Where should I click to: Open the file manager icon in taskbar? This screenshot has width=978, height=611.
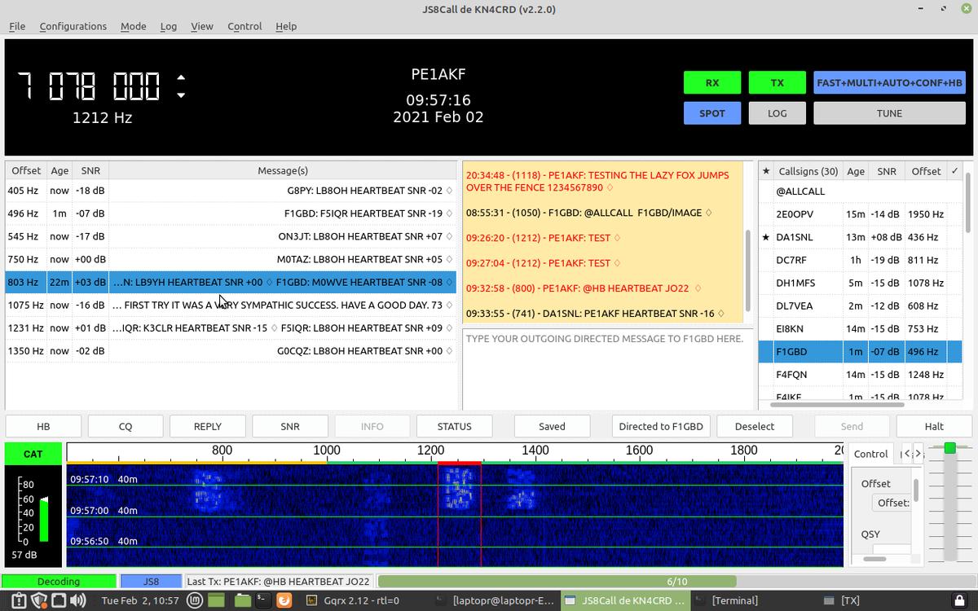click(243, 600)
